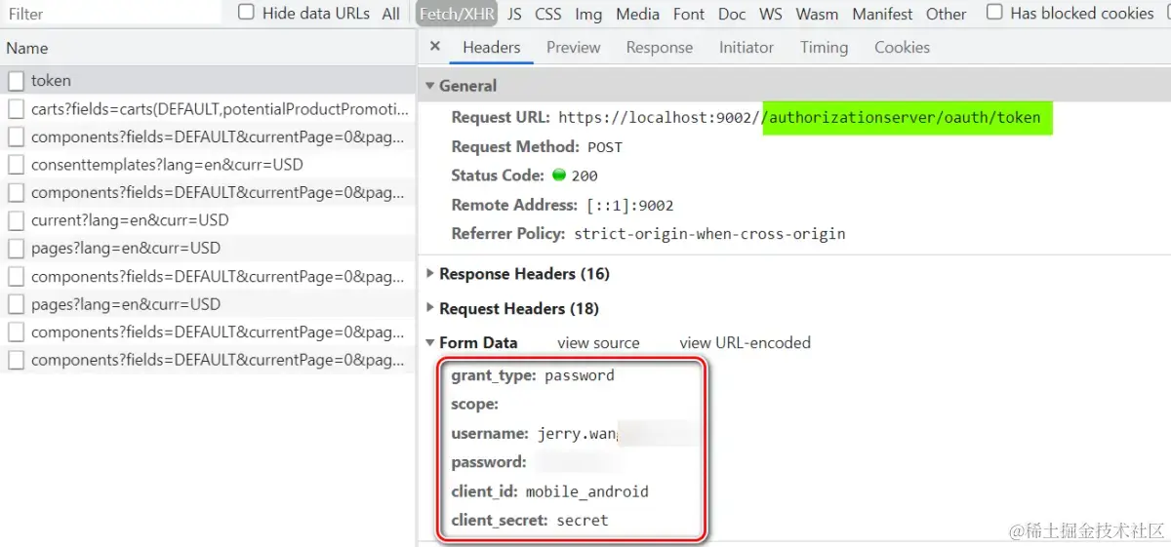Click the Status Code 200 value
1171x547 pixels.
tap(585, 176)
